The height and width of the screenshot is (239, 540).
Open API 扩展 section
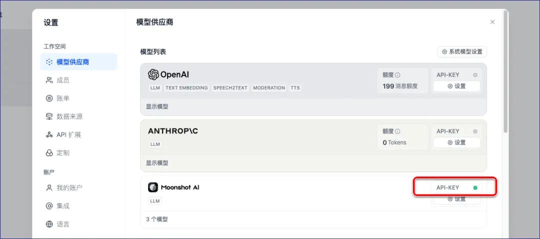(68, 134)
